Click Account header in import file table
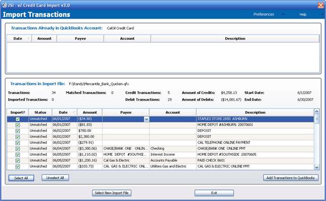 click(173, 112)
